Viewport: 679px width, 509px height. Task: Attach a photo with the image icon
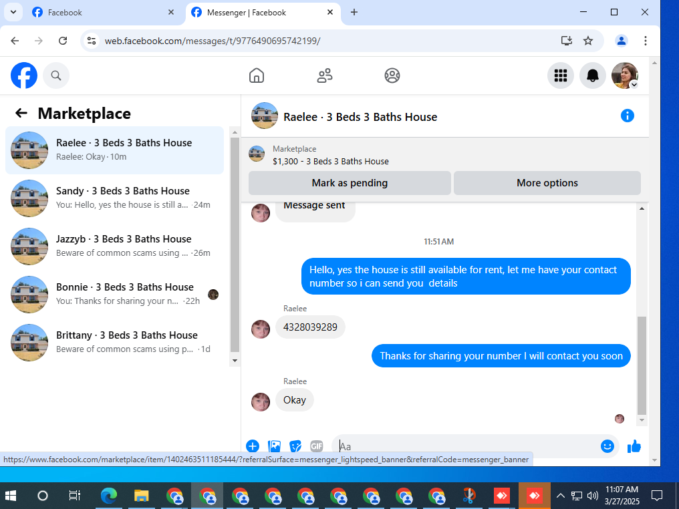pyautogui.click(x=274, y=446)
